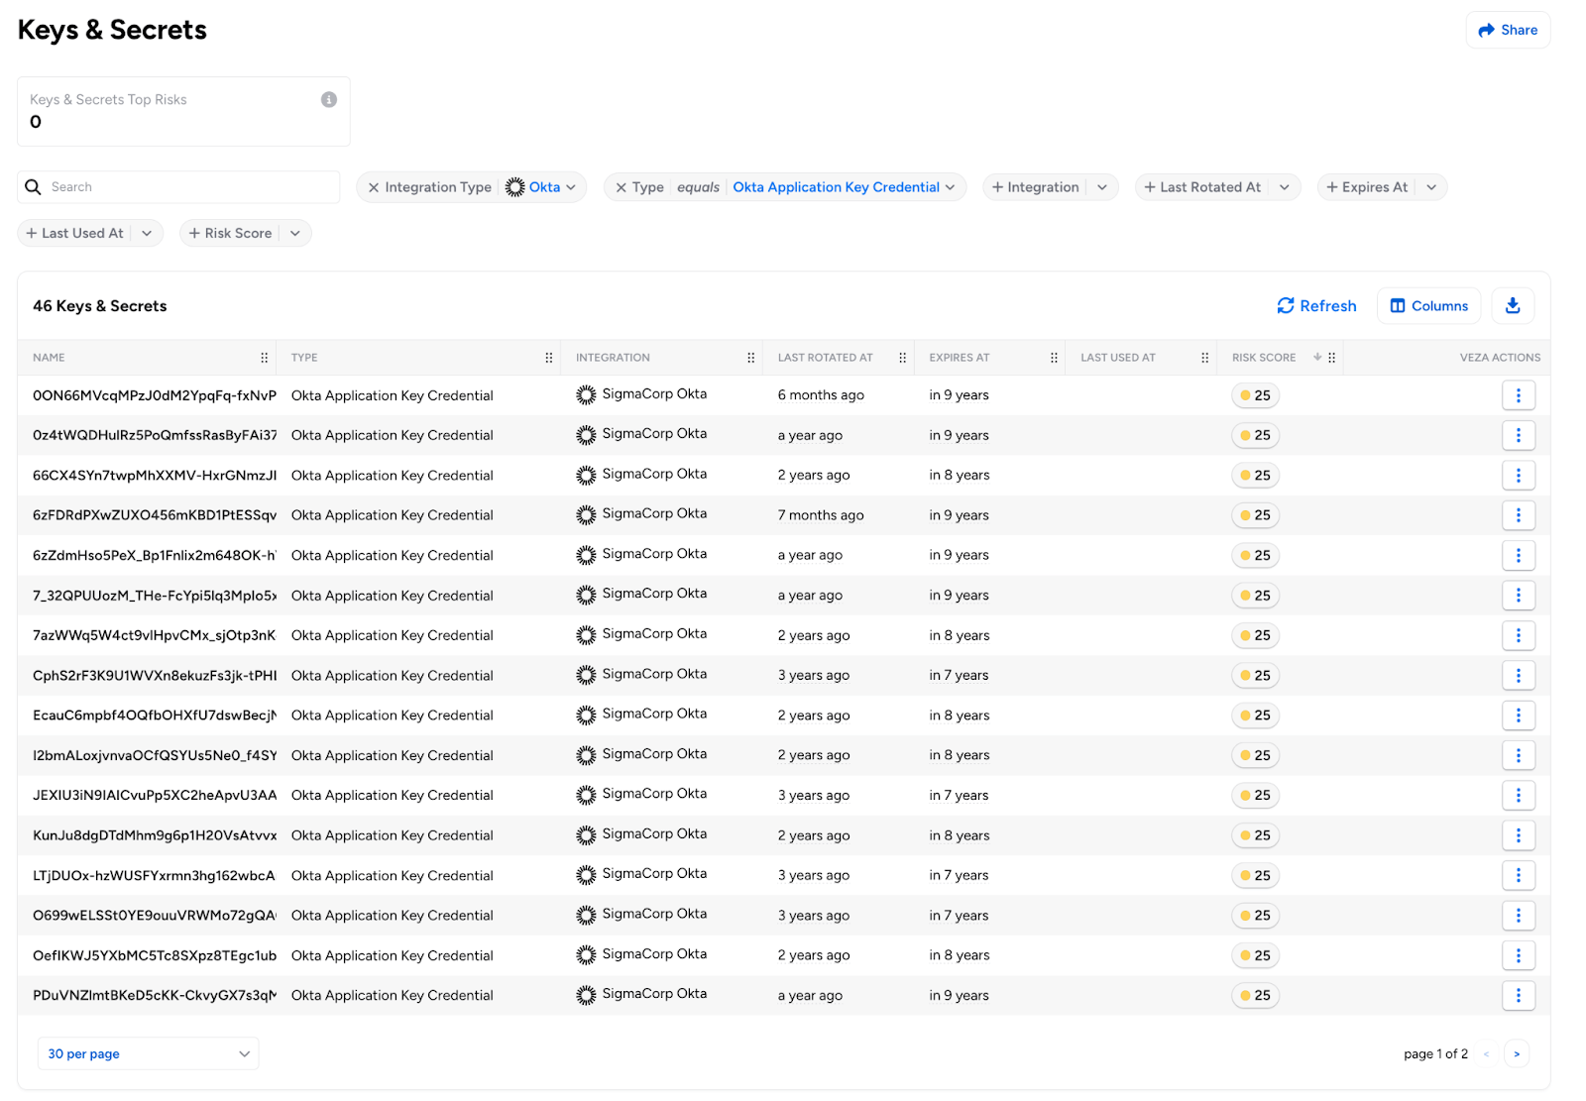Open actions menu for the first row
The width and height of the screenshot is (1586, 1101).
(1518, 395)
